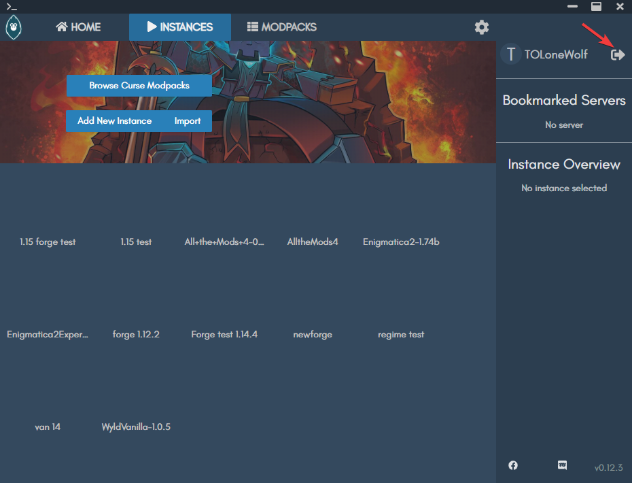Click the Instance Overview heading
632x483 pixels.
coord(564,164)
